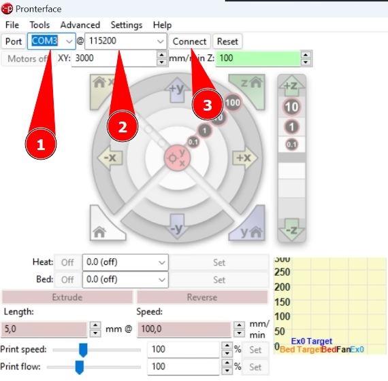Image resolution: width=388 pixels, height=381 pixels.
Task: Open the File menu
Action: click(x=12, y=25)
